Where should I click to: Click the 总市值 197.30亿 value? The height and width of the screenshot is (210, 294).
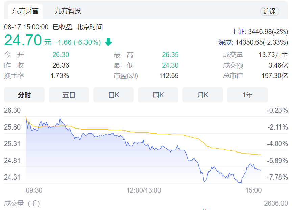(275, 76)
